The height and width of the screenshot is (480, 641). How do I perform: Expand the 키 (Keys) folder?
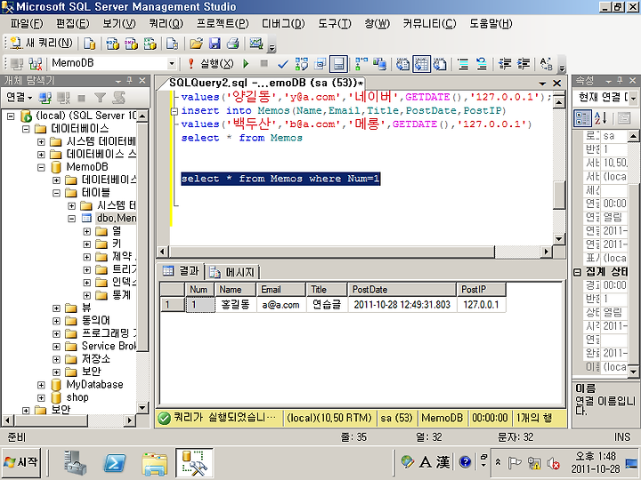click(x=86, y=244)
